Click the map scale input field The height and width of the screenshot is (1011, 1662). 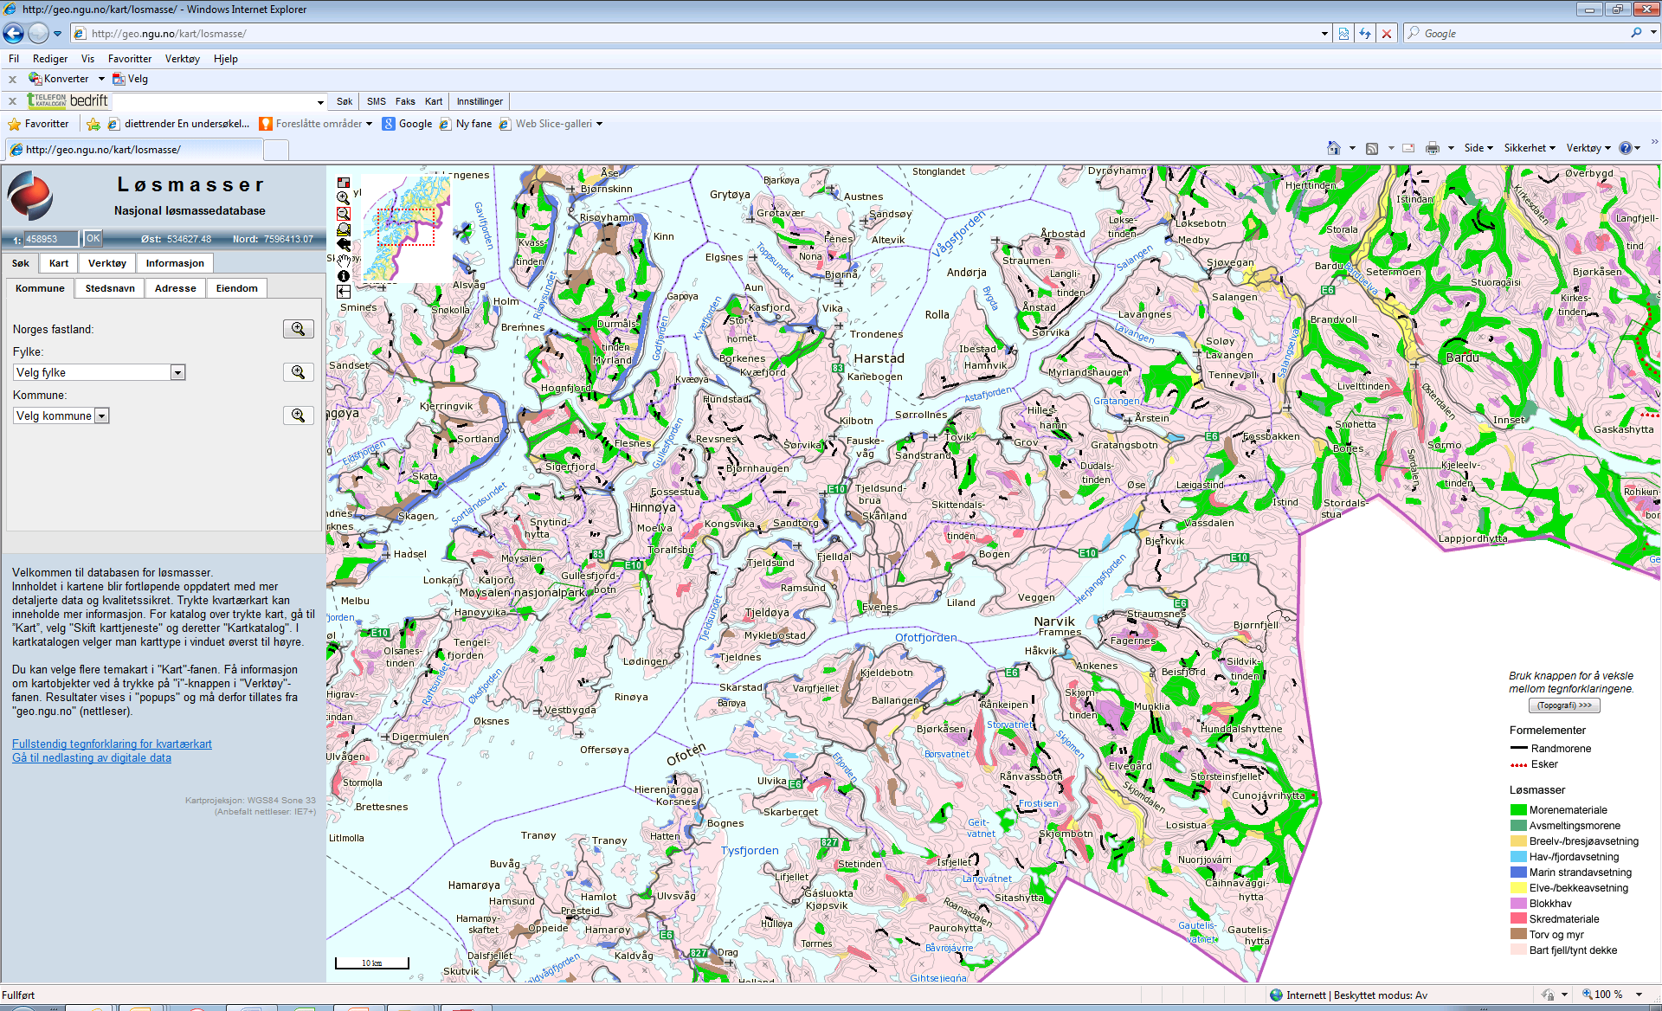tap(50, 239)
